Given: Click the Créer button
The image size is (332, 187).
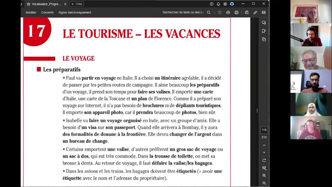Looking at the screenshot, I should pos(77,4).
